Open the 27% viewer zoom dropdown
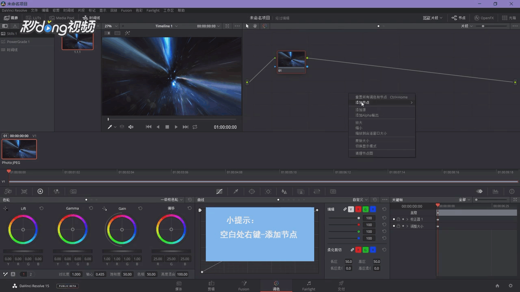 tap(110, 26)
